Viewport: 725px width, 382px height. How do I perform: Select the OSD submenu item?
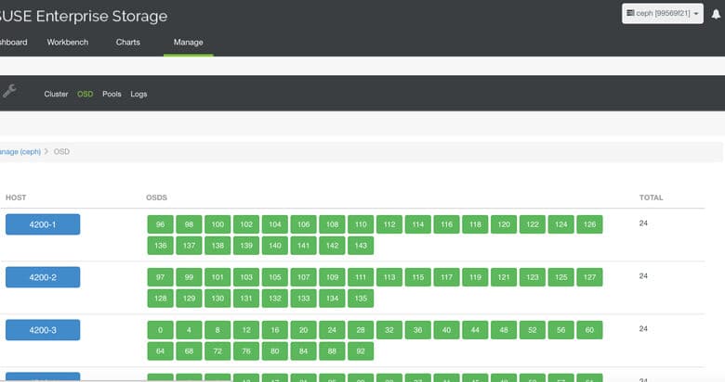[86, 94]
